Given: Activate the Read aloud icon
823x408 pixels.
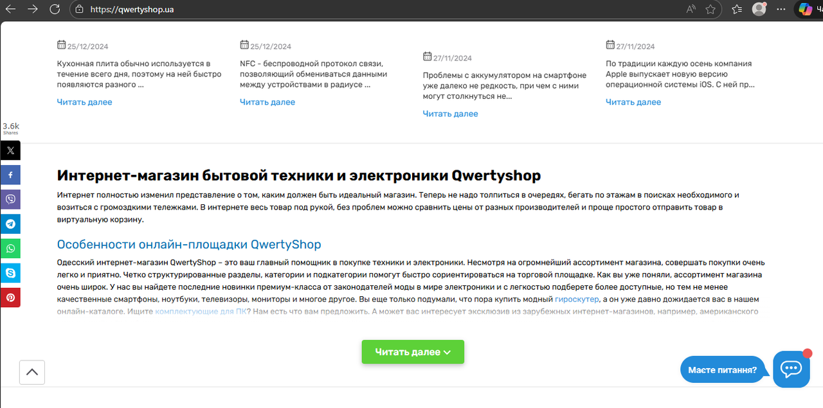Looking at the screenshot, I should pyautogui.click(x=691, y=9).
